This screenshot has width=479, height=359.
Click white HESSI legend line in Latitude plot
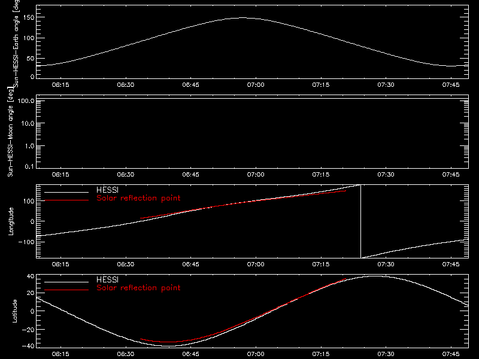[66, 282]
